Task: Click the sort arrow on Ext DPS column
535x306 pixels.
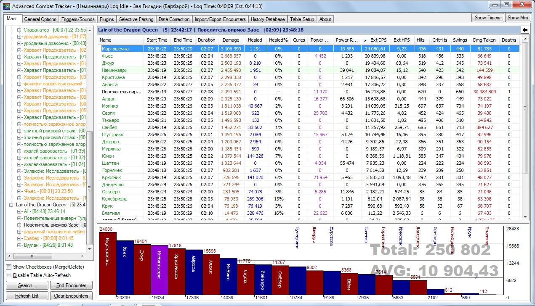Action: click(x=365, y=40)
